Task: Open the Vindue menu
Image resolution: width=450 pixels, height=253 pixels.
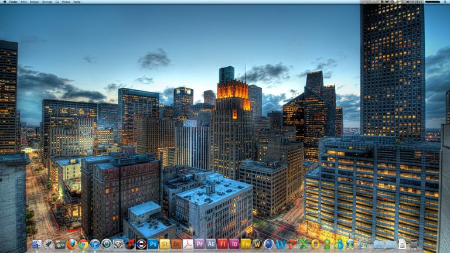Action: (66, 2)
